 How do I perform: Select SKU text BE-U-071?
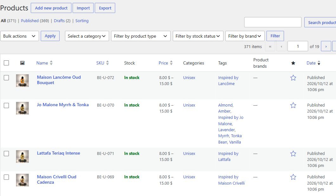(106, 153)
